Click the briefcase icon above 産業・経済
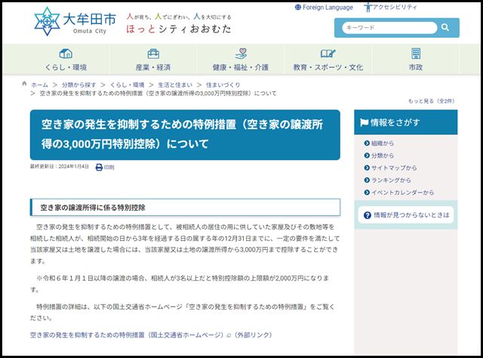The height and width of the screenshot is (358, 483). [x=153, y=54]
